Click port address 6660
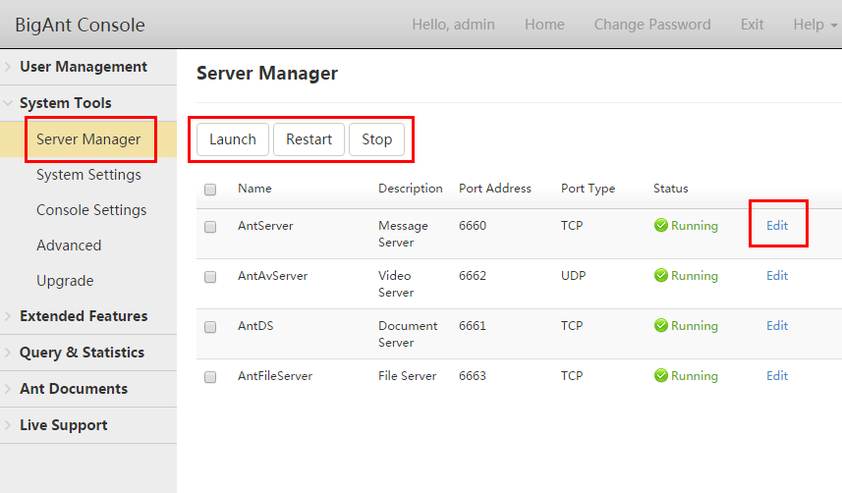 pos(473,226)
